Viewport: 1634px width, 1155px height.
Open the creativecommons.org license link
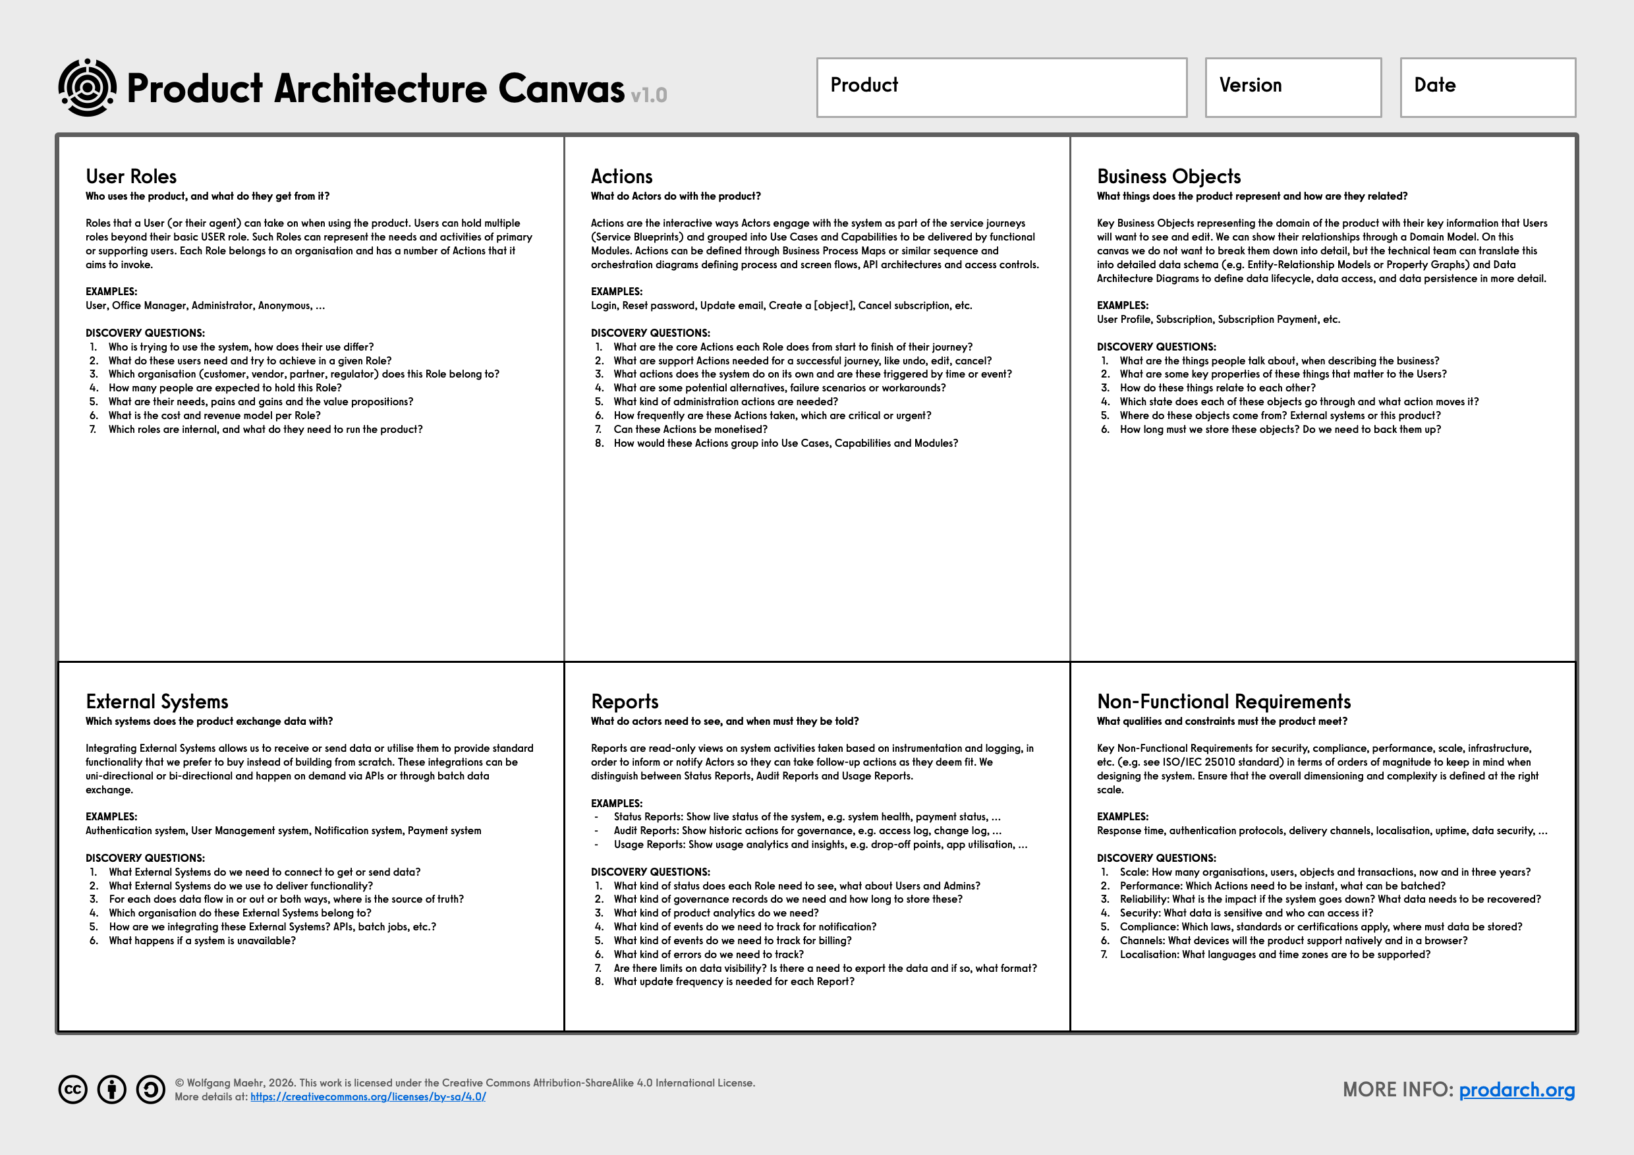coord(368,1096)
